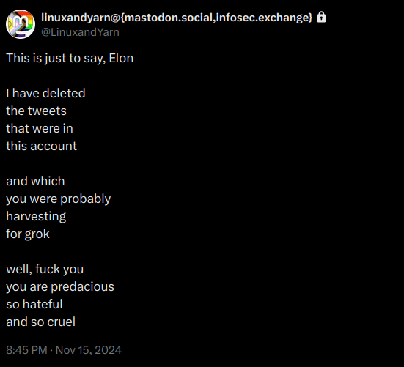Click the line "you were probably"

coord(59,199)
